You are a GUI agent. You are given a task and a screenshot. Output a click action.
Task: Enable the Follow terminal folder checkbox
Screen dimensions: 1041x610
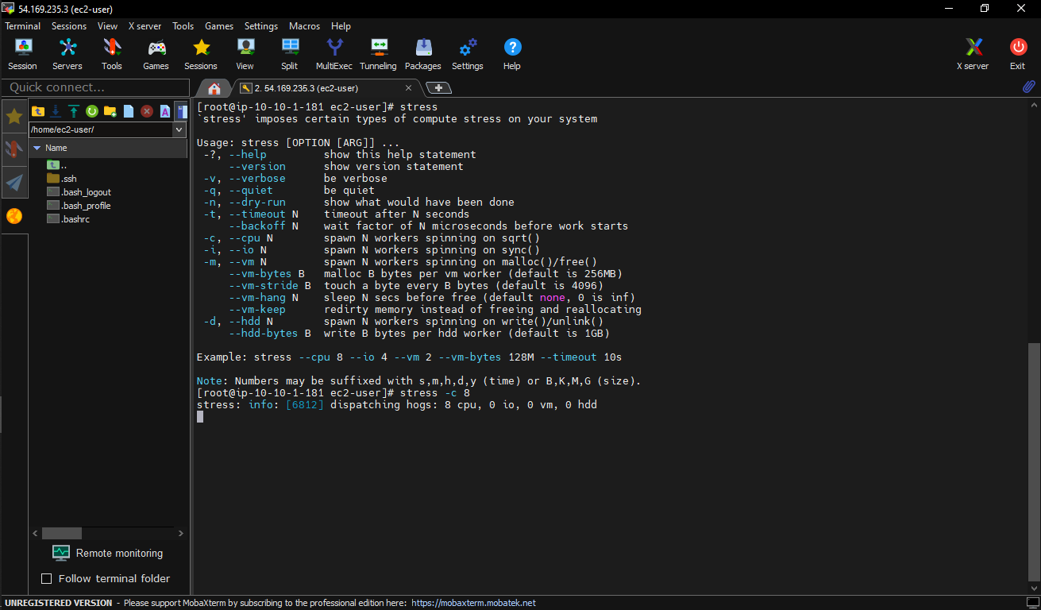coord(46,578)
